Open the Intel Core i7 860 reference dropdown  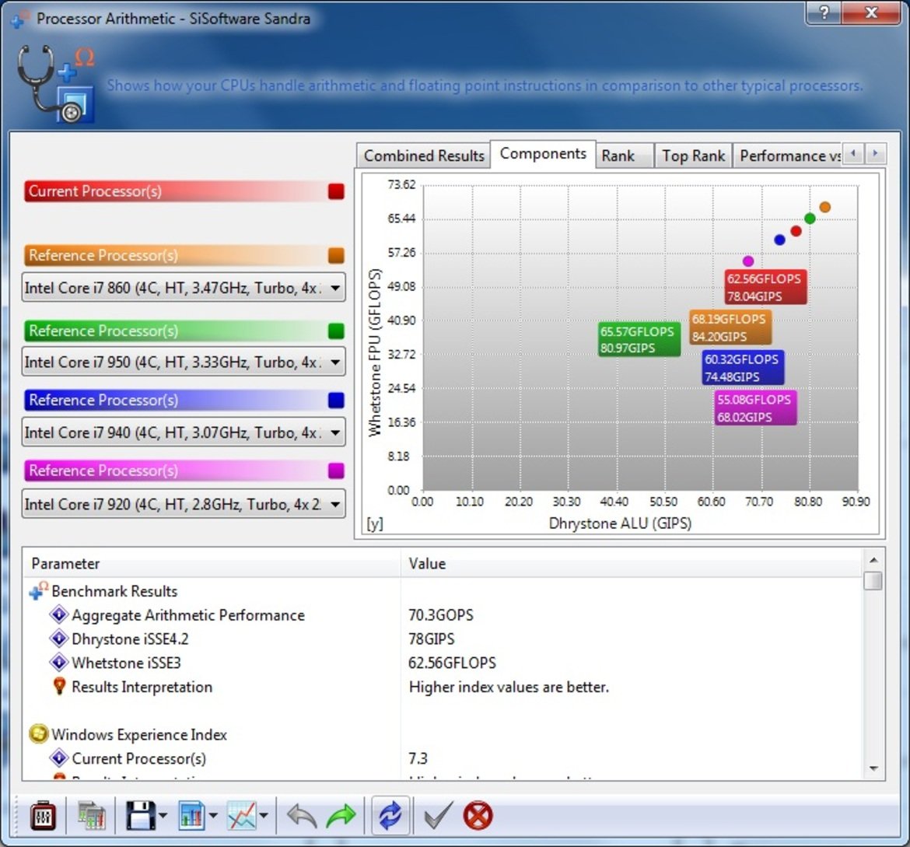(184, 287)
